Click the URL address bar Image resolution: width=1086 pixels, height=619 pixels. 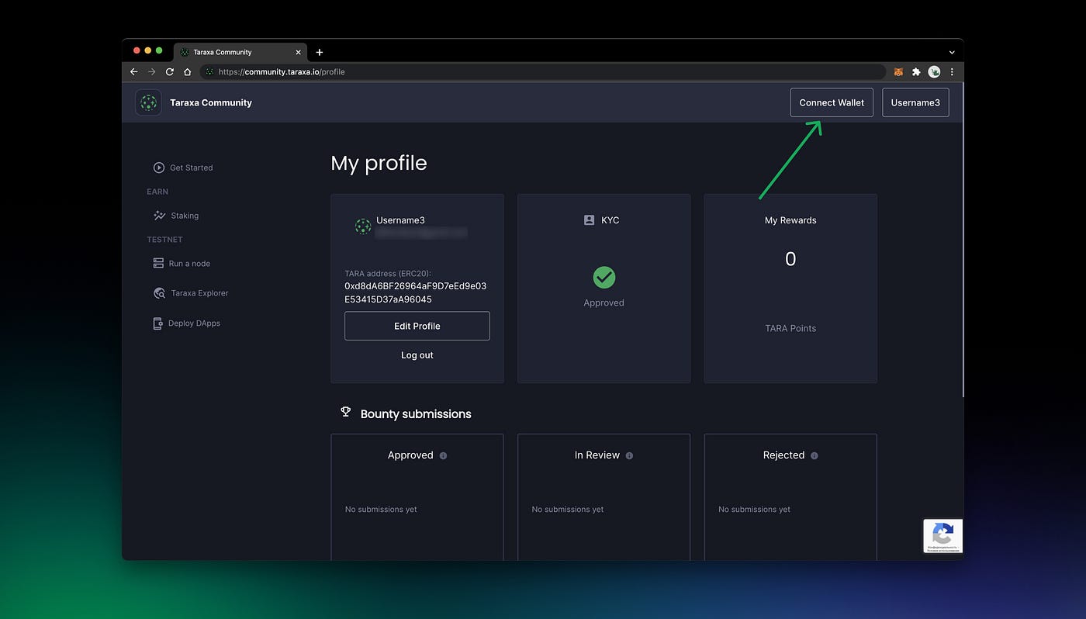click(x=543, y=71)
